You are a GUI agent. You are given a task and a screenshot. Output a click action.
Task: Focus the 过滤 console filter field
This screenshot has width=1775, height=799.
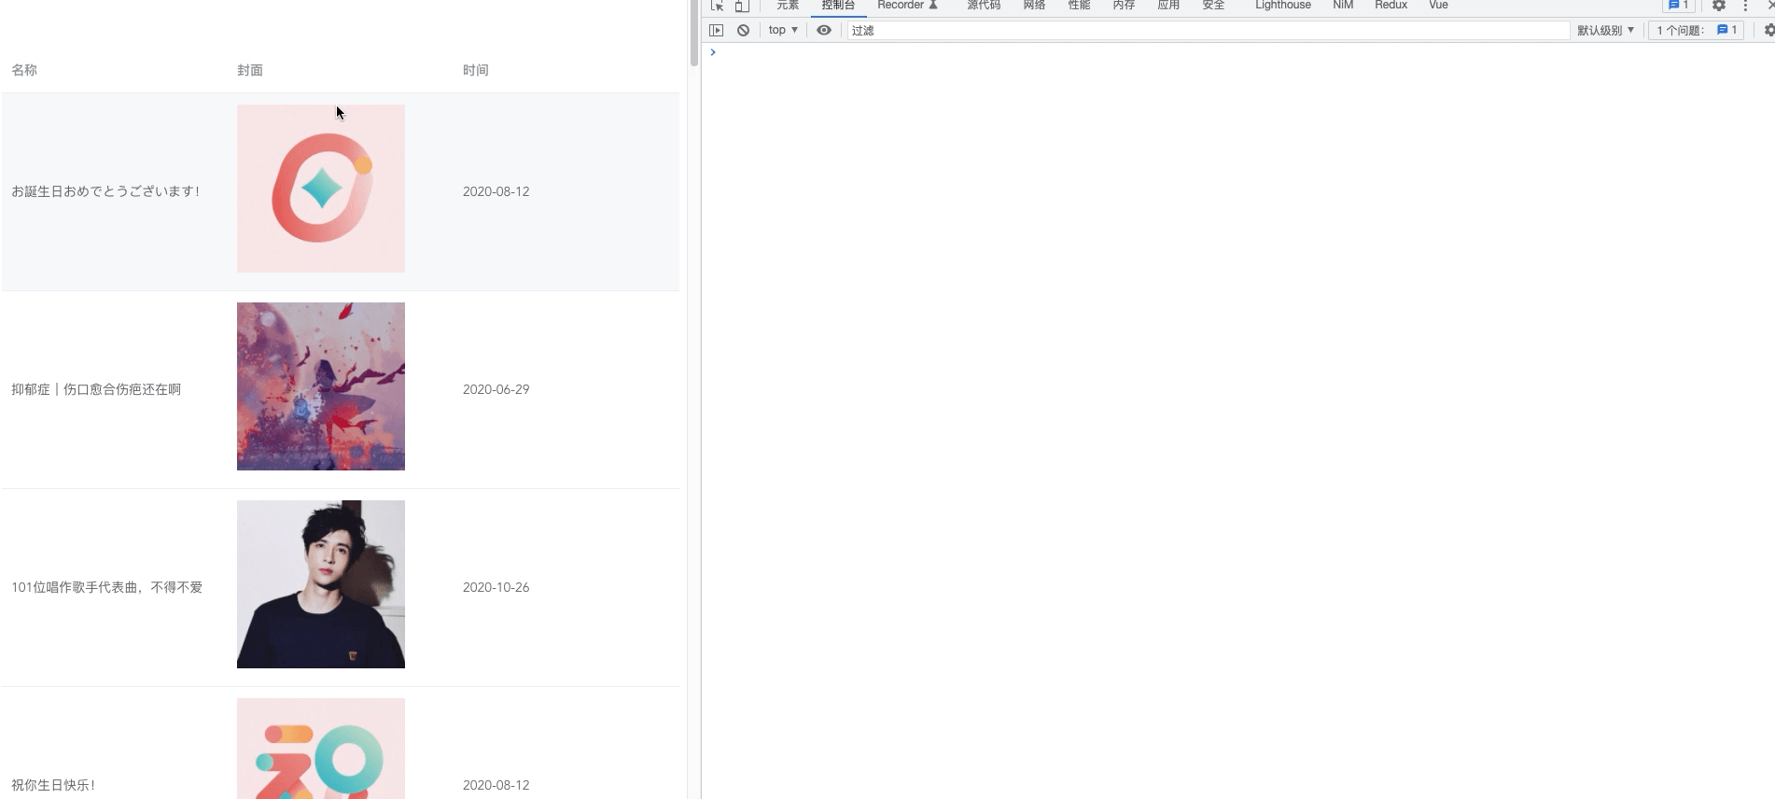coord(1209,31)
